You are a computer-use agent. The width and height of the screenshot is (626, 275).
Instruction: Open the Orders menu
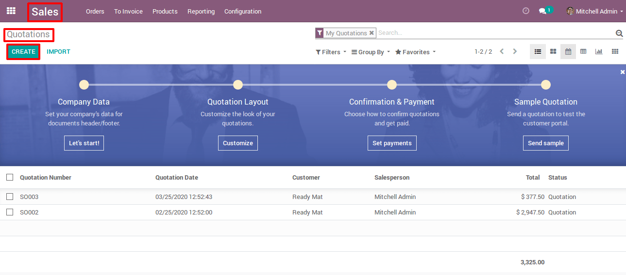click(95, 11)
